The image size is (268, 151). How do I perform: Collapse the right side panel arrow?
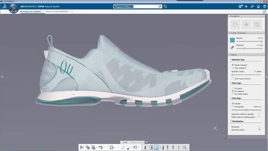(x=266, y=77)
